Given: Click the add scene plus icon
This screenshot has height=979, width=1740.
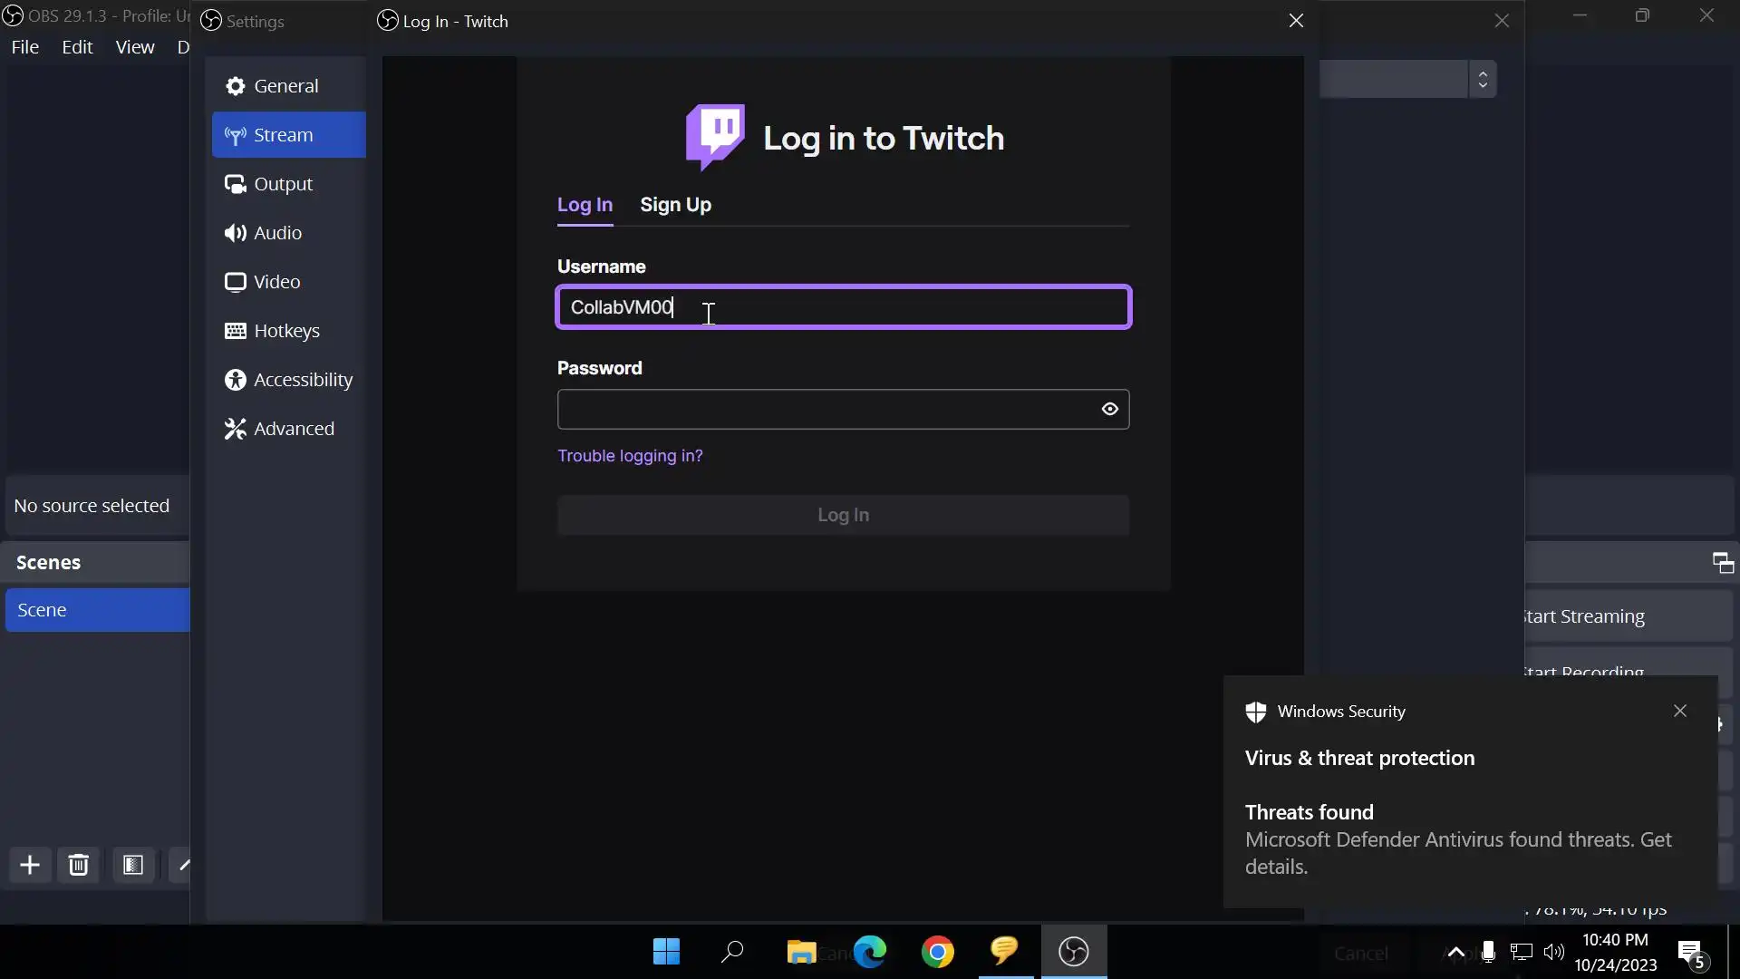Looking at the screenshot, I should (x=30, y=866).
